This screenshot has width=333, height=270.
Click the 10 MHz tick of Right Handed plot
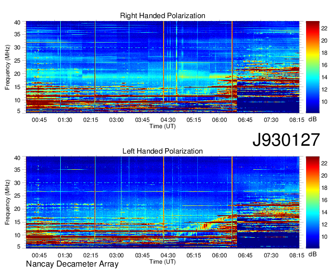[17, 100]
